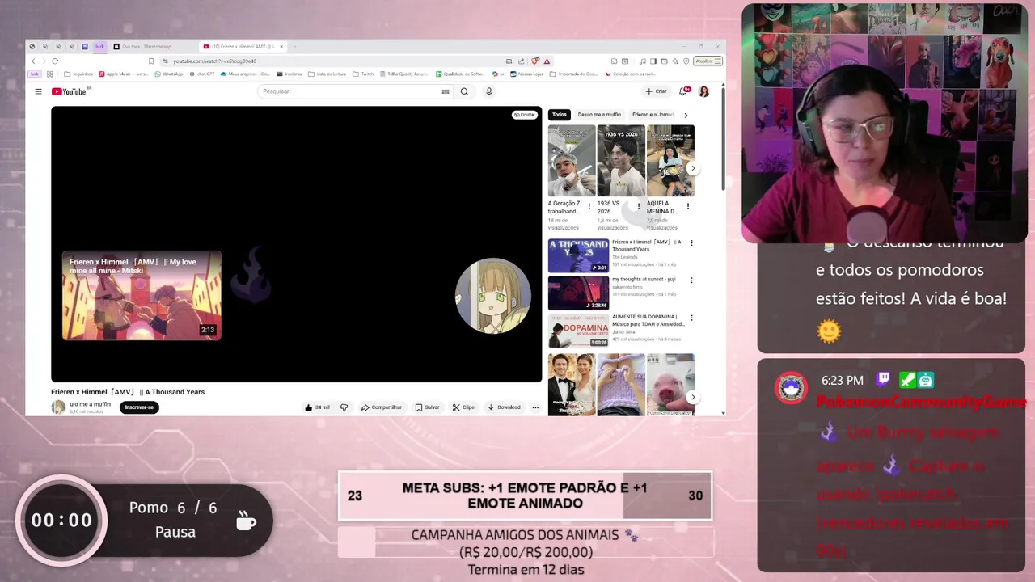Viewport: 1035px width, 582px height.
Task: Click the magnifier search button
Action: click(464, 91)
